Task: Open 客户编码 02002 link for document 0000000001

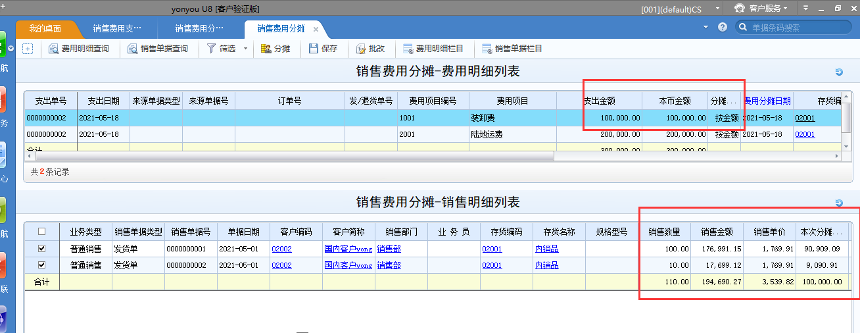Action: pos(281,249)
